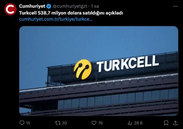Click Cumhuriyet red profile avatar

[10, 9]
